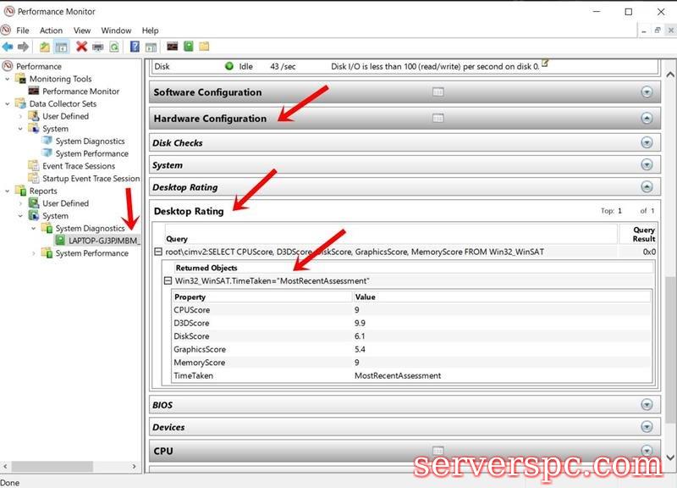The image size is (677, 488).
Task: Click the Print toolbar icon
Action: (x=97, y=47)
